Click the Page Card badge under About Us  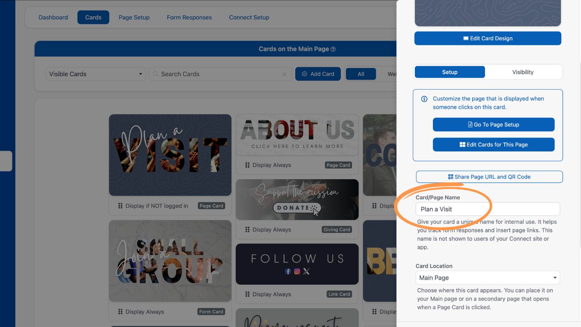coord(338,165)
